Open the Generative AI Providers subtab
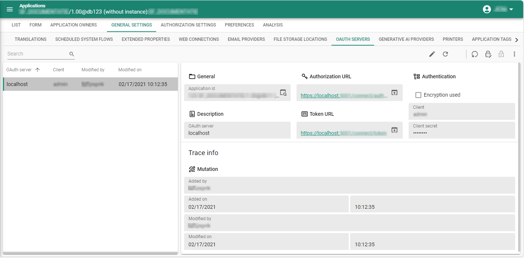Image resolution: width=524 pixels, height=258 pixels. 406,39
